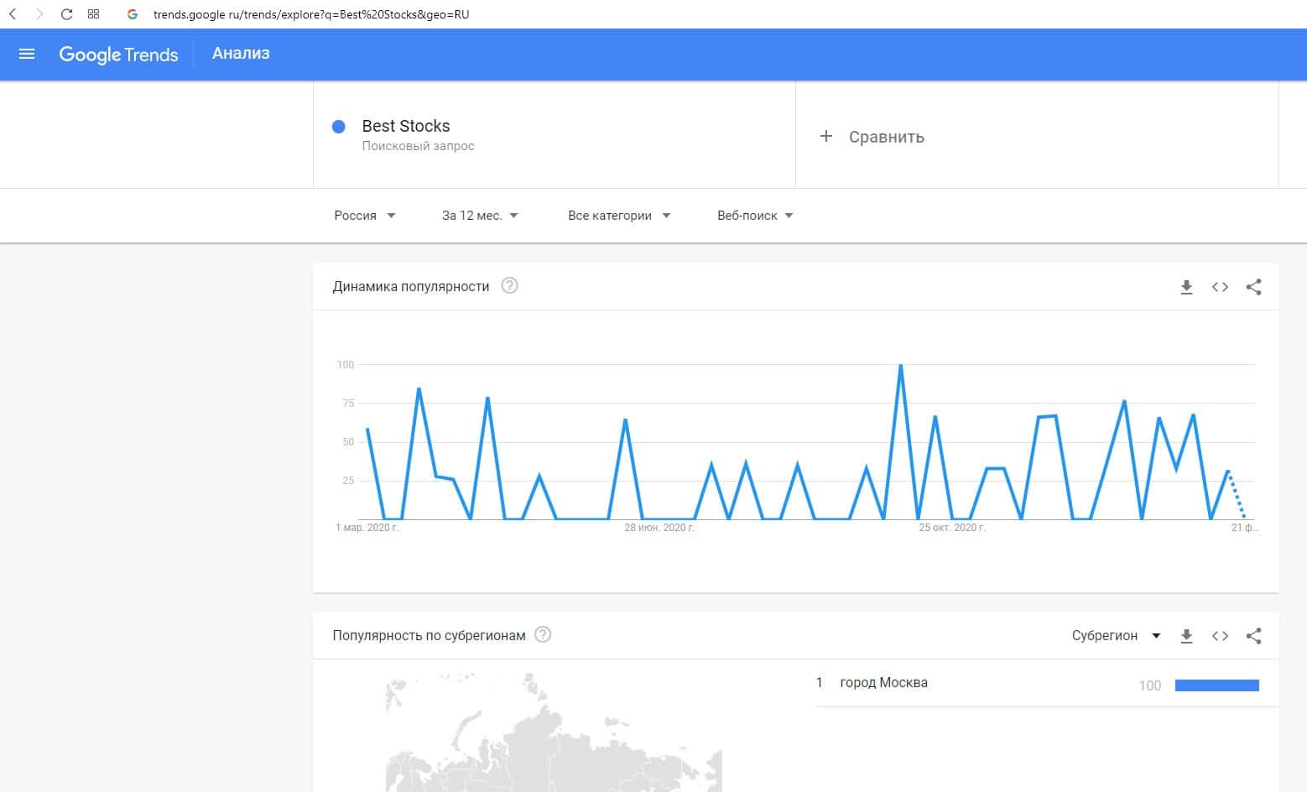Image resolution: width=1307 pixels, height=792 pixels.
Task: Select город Москва in subregion list
Action: pos(883,683)
